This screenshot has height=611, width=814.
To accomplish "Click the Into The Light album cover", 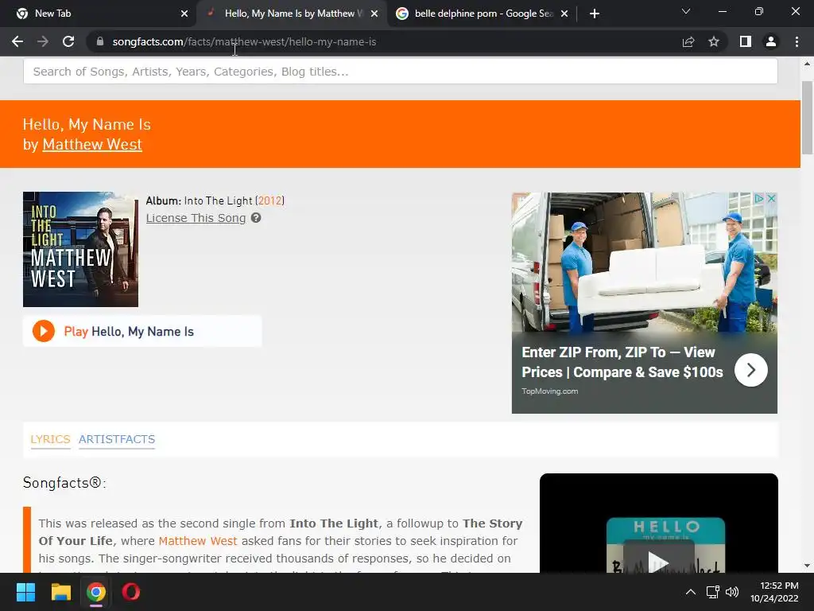I will (80, 249).
